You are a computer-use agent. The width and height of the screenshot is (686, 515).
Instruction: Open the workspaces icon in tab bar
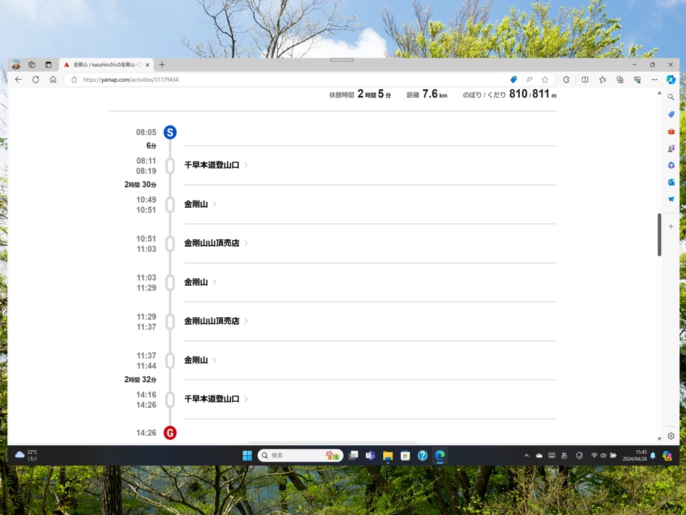pyautogui.click(x=32, y=64)
